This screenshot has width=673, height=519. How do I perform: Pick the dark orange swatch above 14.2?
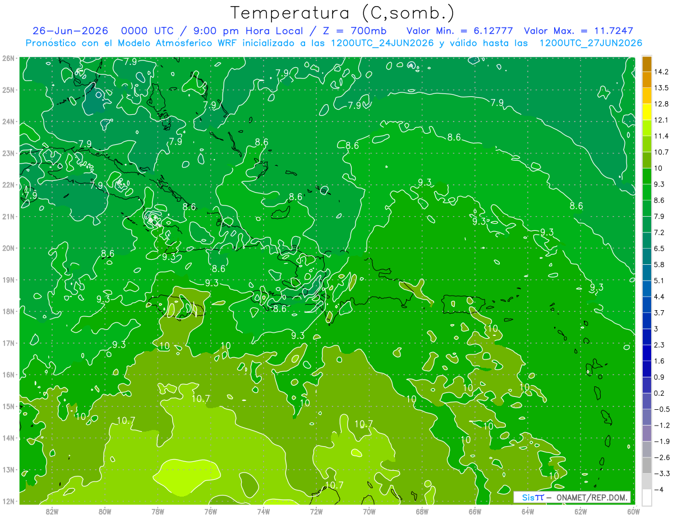[647, 64]
